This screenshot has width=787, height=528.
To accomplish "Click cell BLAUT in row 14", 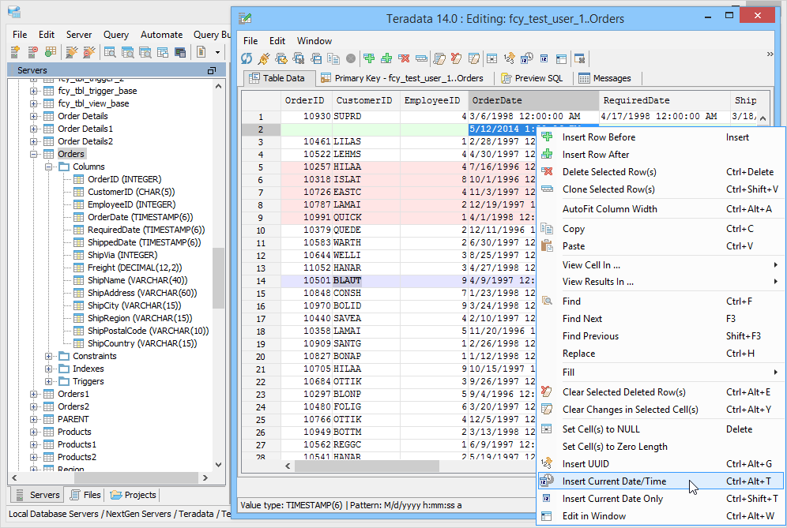I will (366, 280).
